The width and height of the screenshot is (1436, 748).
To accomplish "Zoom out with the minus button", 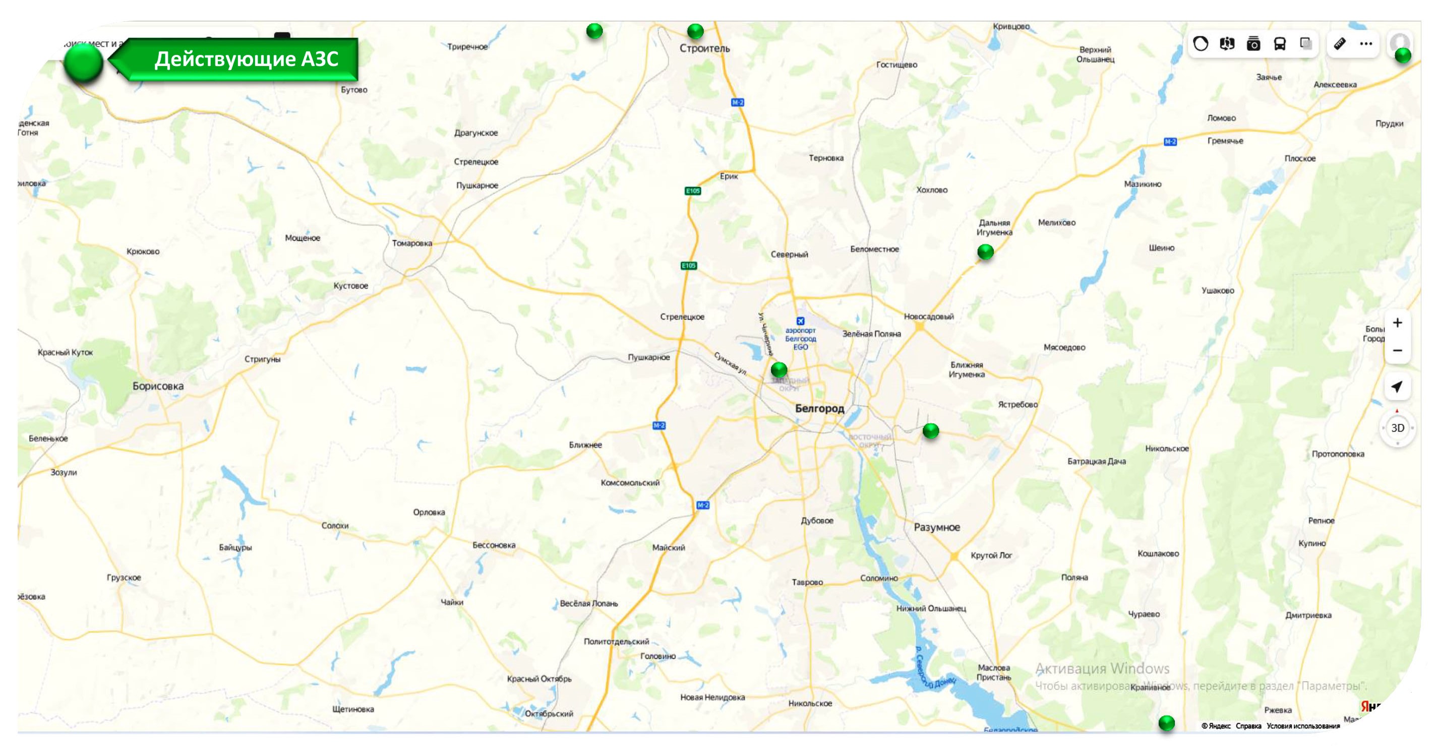I will click(1398, 350).
